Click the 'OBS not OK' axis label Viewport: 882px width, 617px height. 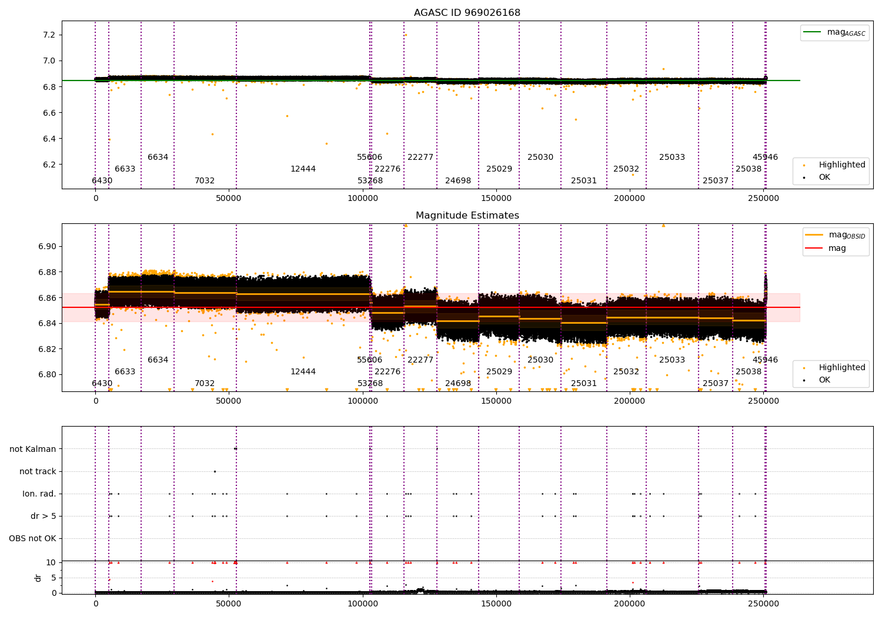click(x=32, y=538)
